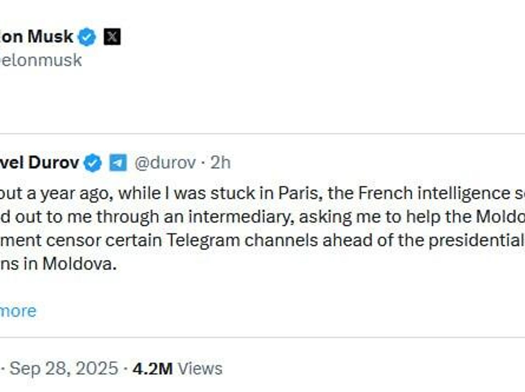The height and width of the screenshot is (392, 525).
Task: Click the word presidential in quoted text
Action: pyautogui.click(x=476, y=240)
